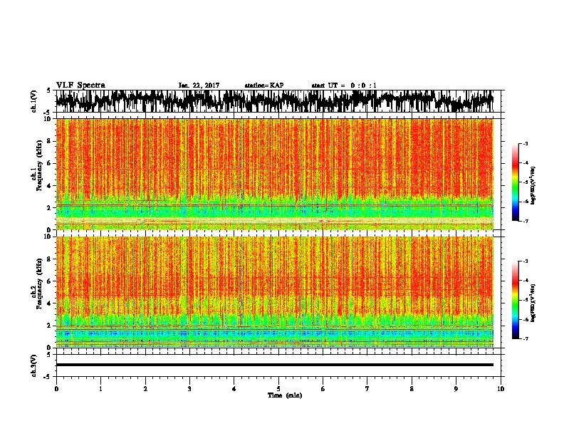Viewport: 564px width, 436px height.
Task: Click the ch.1 color scale bar
Action: [x=515, y=182]
